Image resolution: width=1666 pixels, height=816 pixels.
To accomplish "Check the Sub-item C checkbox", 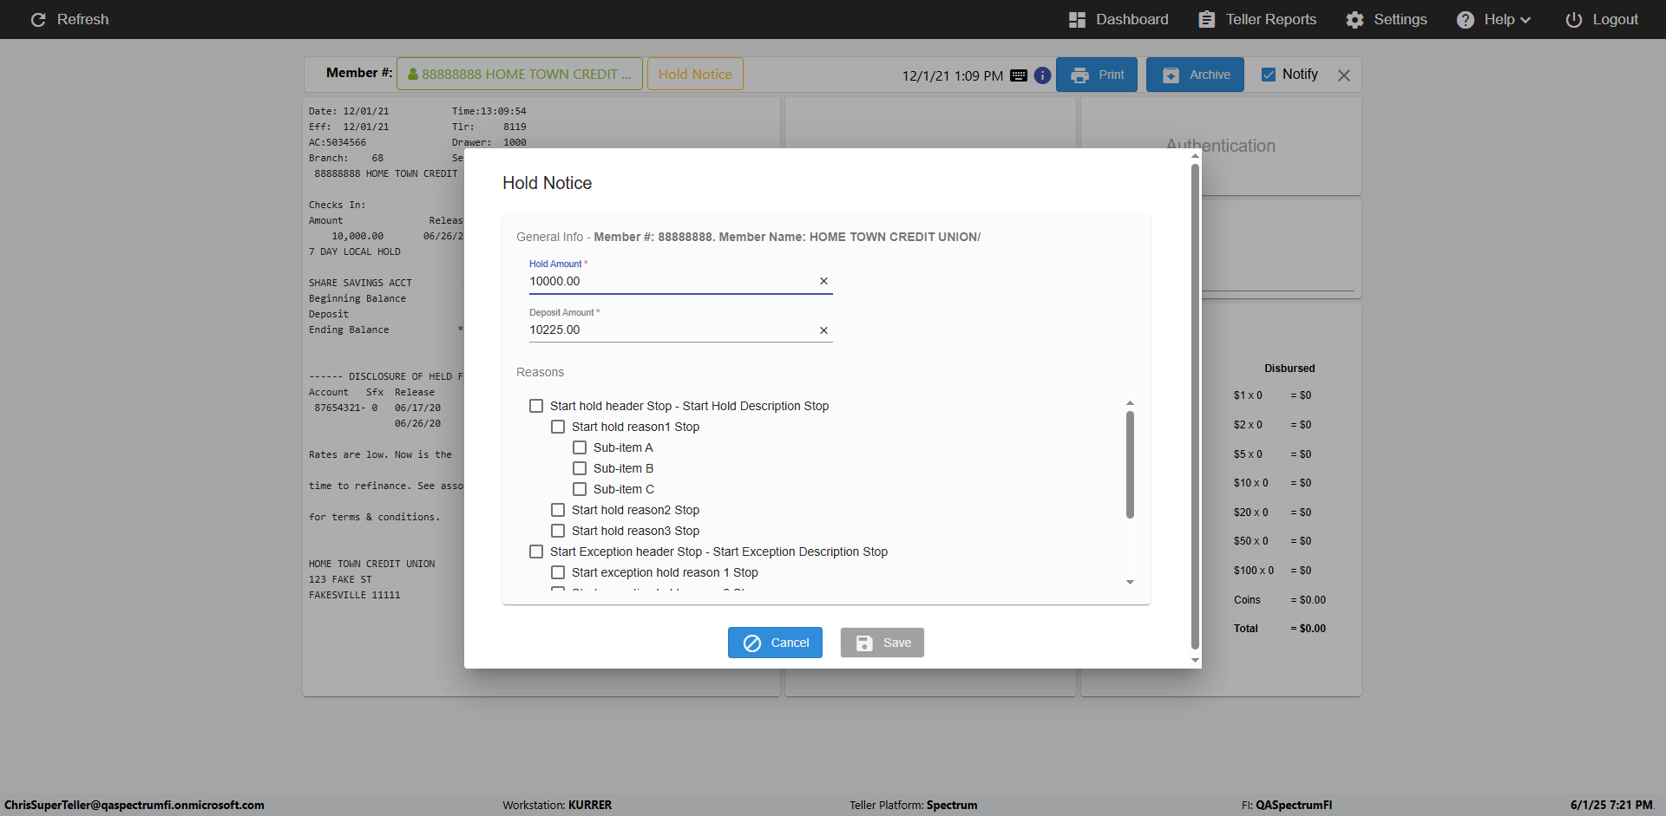I will pyautogui.click(x=580, y=489).
